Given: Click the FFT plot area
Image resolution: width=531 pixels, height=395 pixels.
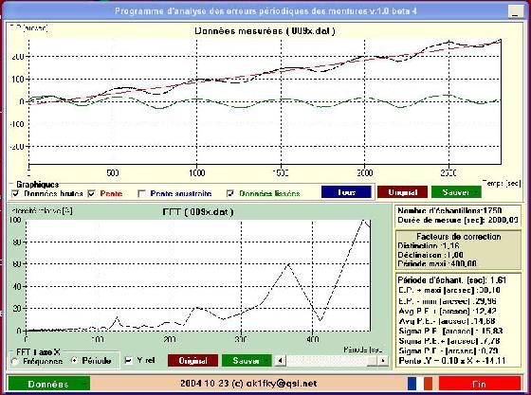Looking at the screenshot, I should 198,276.
